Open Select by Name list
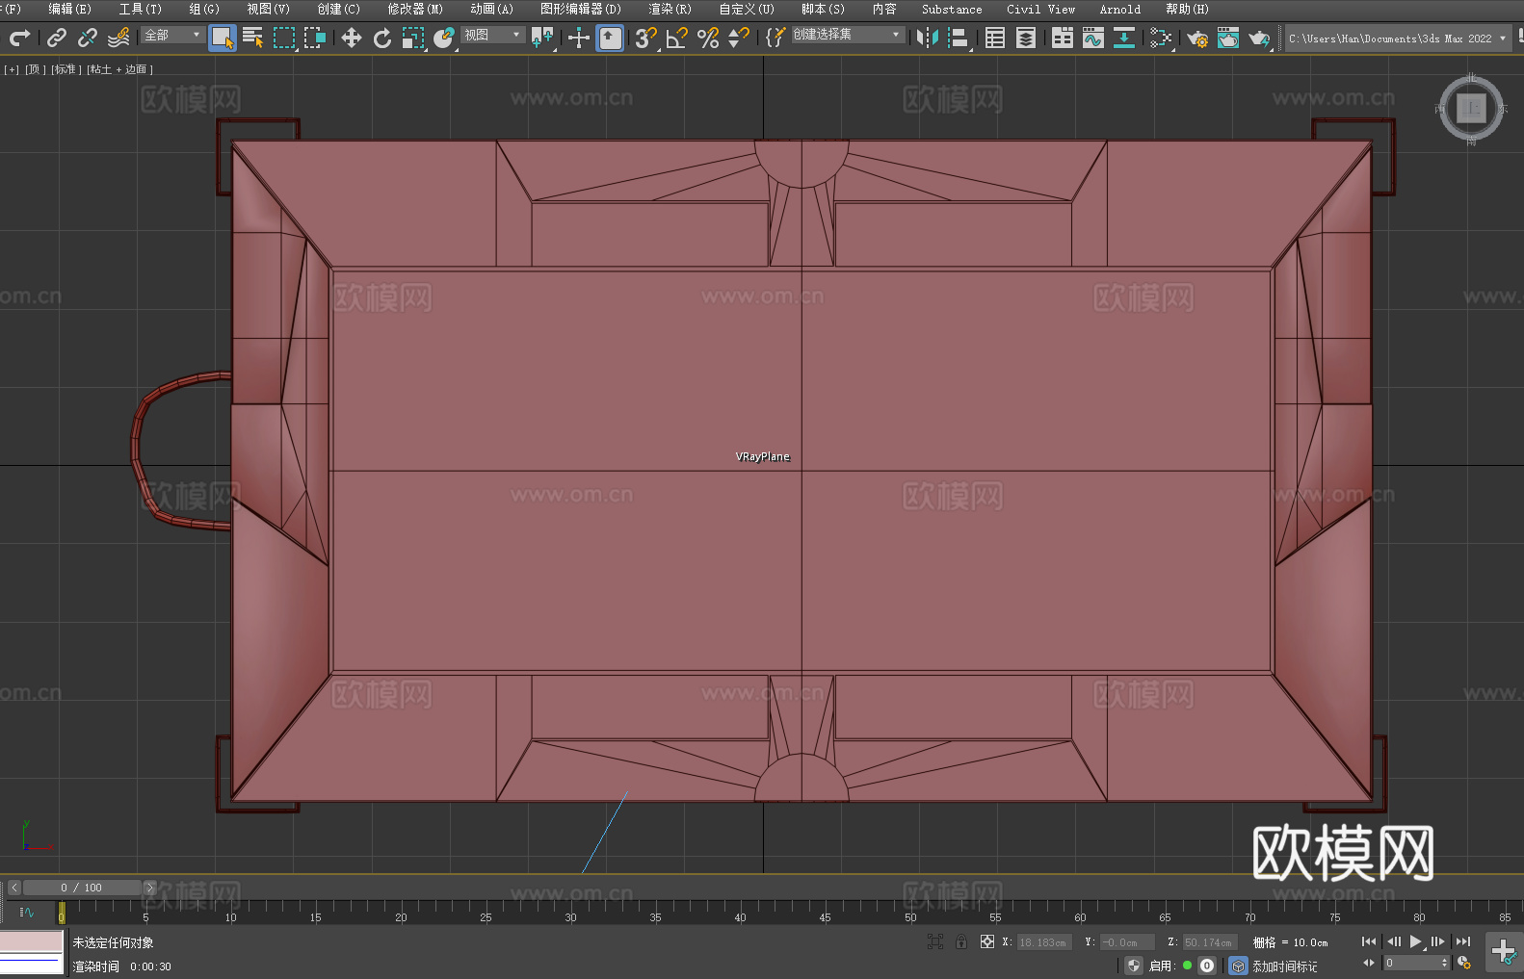The height and width of the screenshot is (979, 1524). point(253,38)
